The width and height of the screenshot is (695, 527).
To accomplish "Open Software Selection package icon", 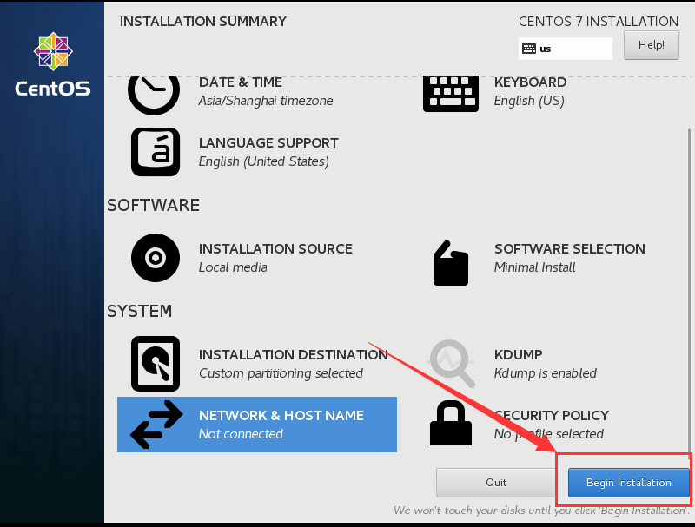I will [451, 263].
